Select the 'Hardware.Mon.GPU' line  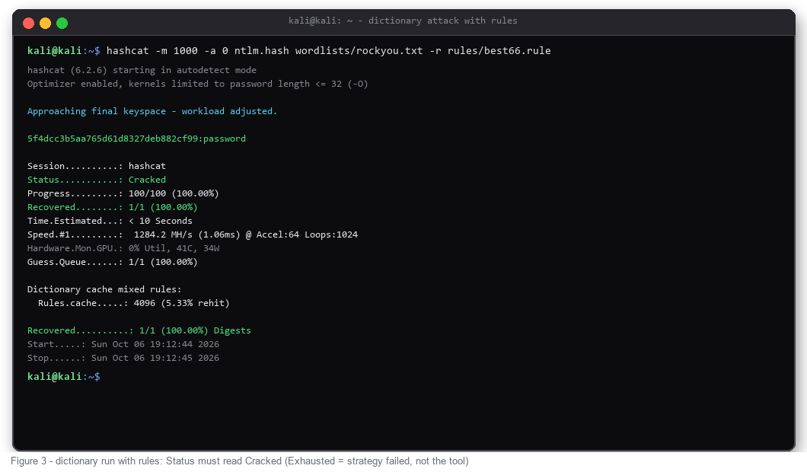coord(123,248)
